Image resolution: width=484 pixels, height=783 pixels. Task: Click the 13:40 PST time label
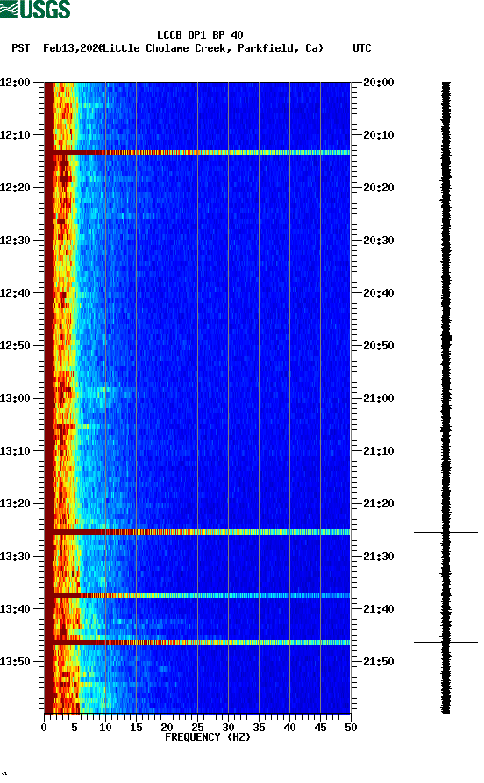[x=15, y=609]
